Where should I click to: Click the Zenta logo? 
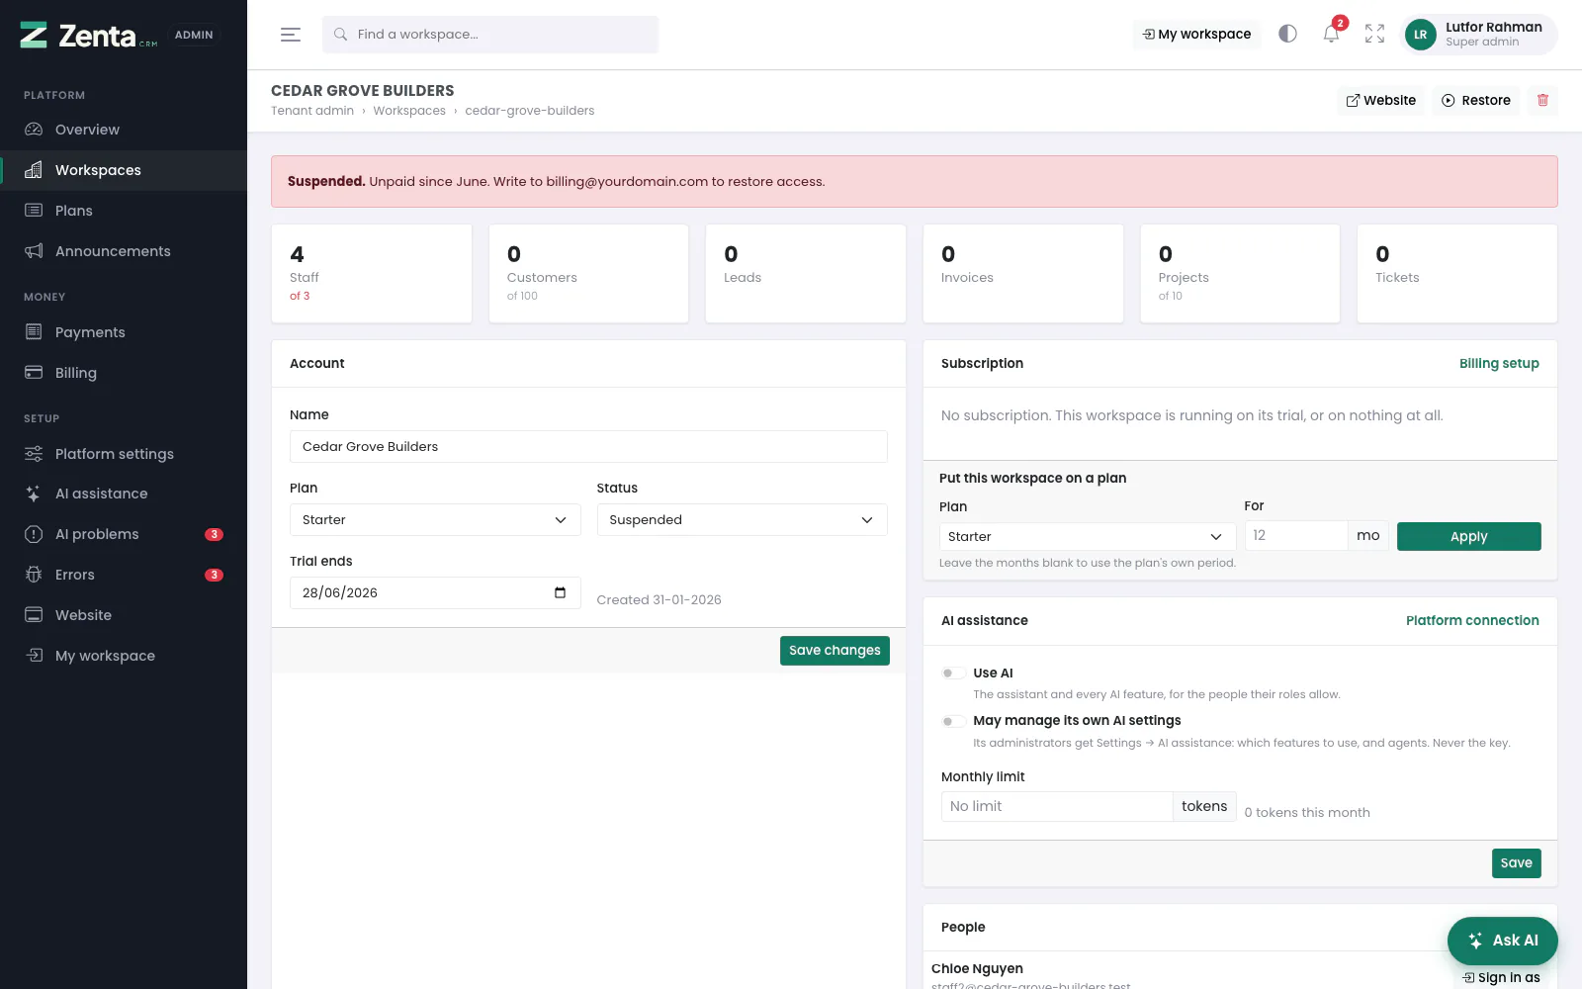[x=88, y=36]
